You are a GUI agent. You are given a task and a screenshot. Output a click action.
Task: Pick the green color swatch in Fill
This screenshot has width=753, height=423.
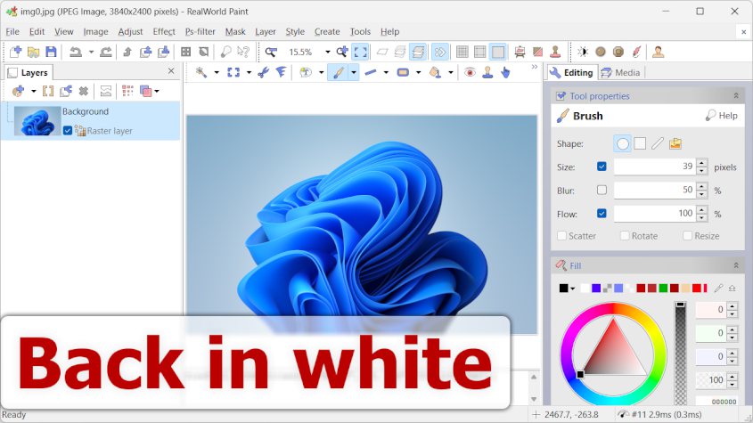663,288
